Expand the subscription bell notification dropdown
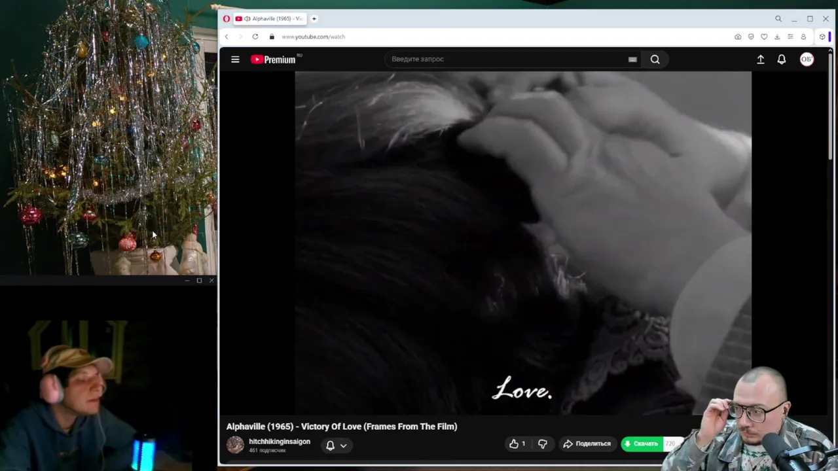The width and height of the screenshot is (838, 471). point(337,445)
